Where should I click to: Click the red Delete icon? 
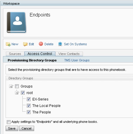pyautogui.click(x=41, y=44)
